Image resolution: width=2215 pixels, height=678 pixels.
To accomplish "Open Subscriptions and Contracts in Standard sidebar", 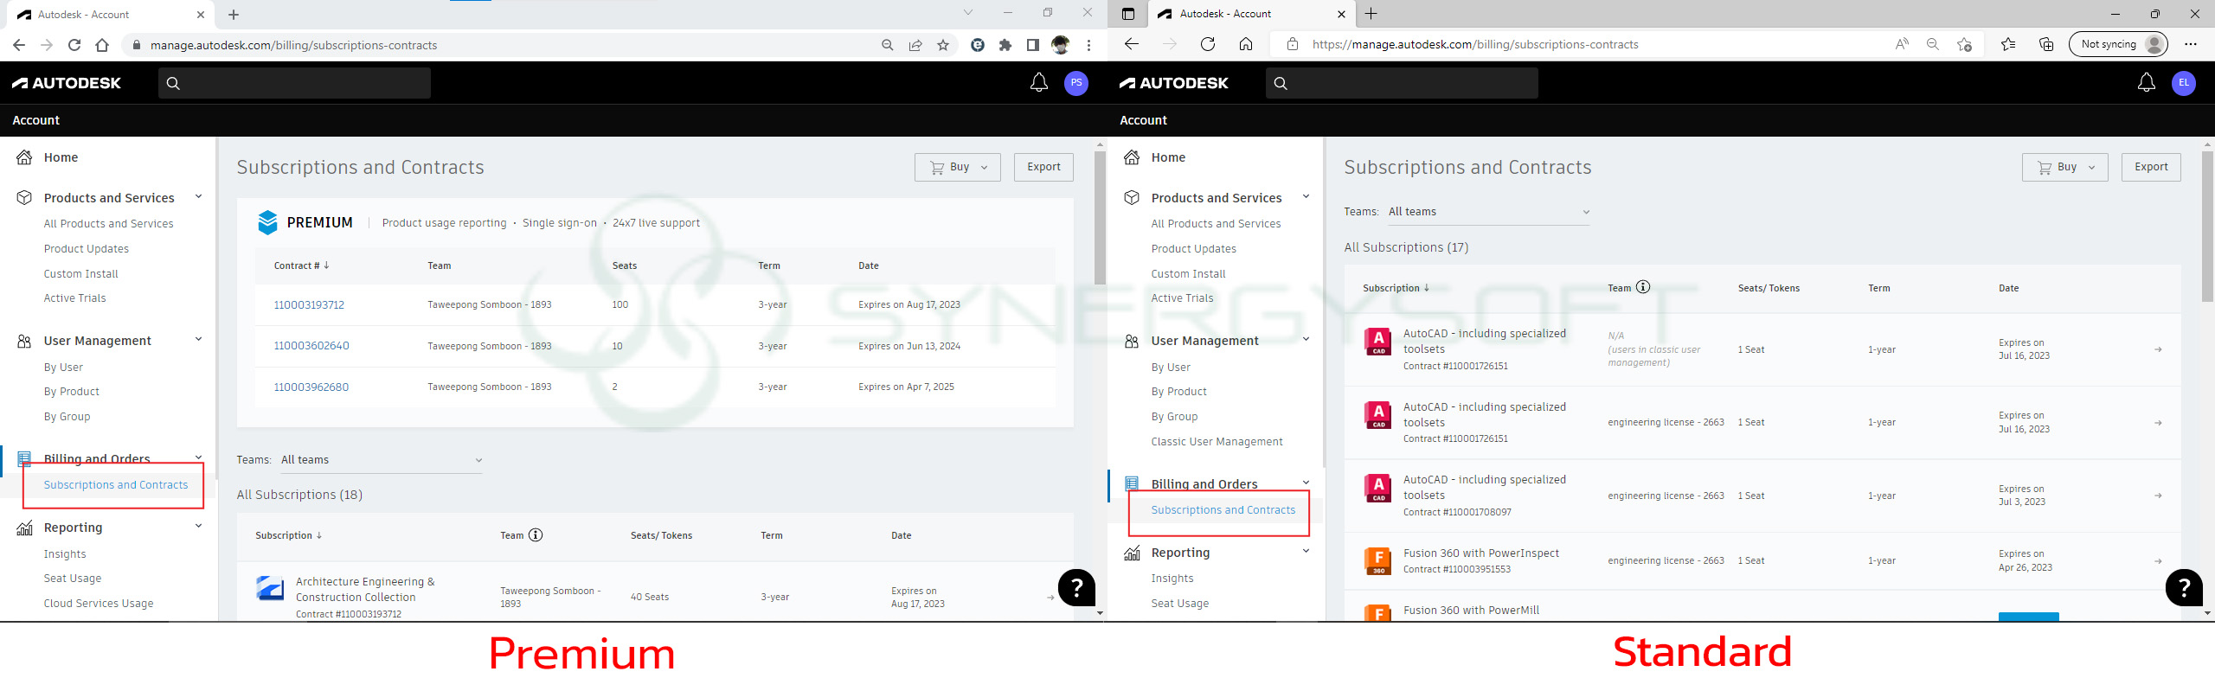I will click(1223, 510).
